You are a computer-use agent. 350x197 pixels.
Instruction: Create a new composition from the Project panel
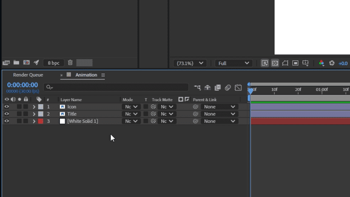click(26, 63)
